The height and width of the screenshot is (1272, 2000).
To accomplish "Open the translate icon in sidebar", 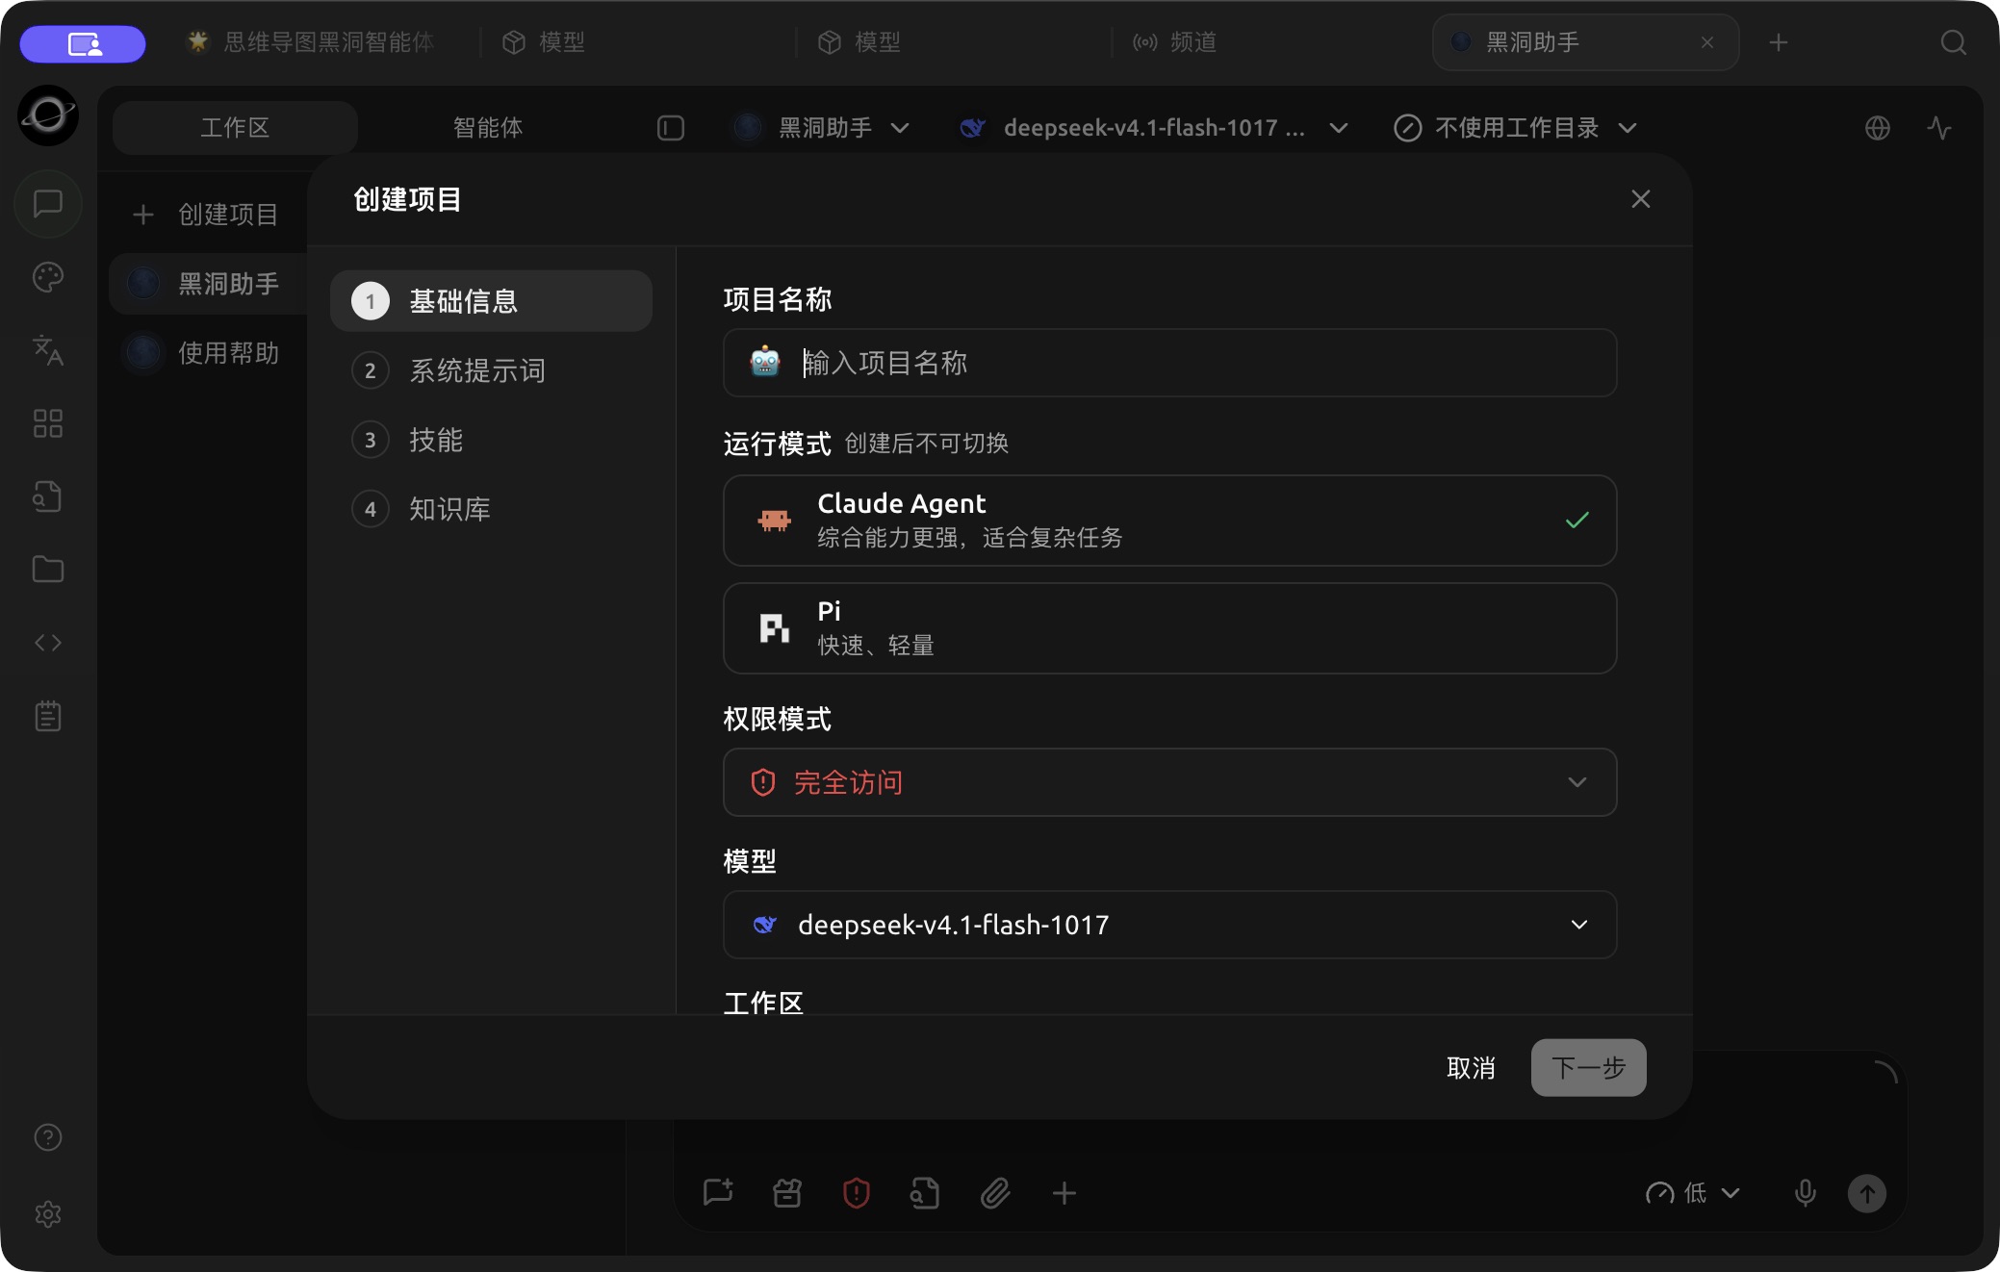I will [48, 350].
